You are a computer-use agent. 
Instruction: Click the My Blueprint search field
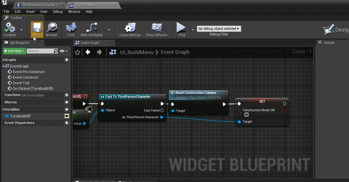(x=40, y=51)
